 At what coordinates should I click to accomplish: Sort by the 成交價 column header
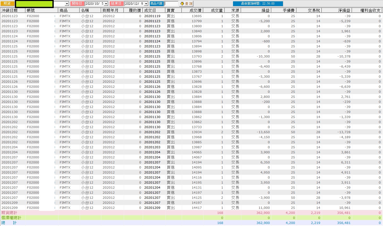192,10
